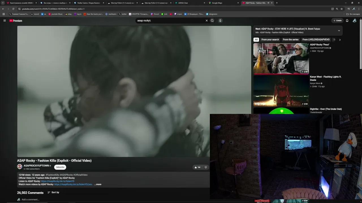Open the AsapRocky.lnk.to/listenYD link
This screenshot has height=203, width=362.
point(58,181)
